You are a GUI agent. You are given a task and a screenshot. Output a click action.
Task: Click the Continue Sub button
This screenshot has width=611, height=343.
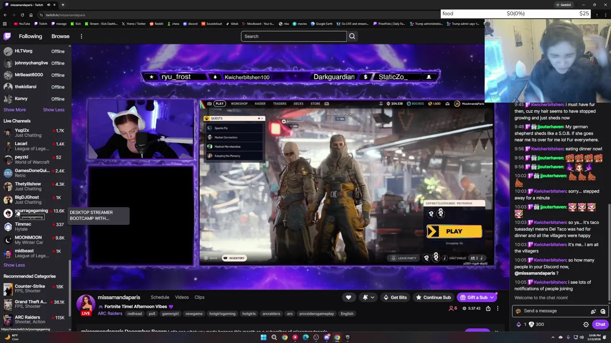tap(433, 297)
